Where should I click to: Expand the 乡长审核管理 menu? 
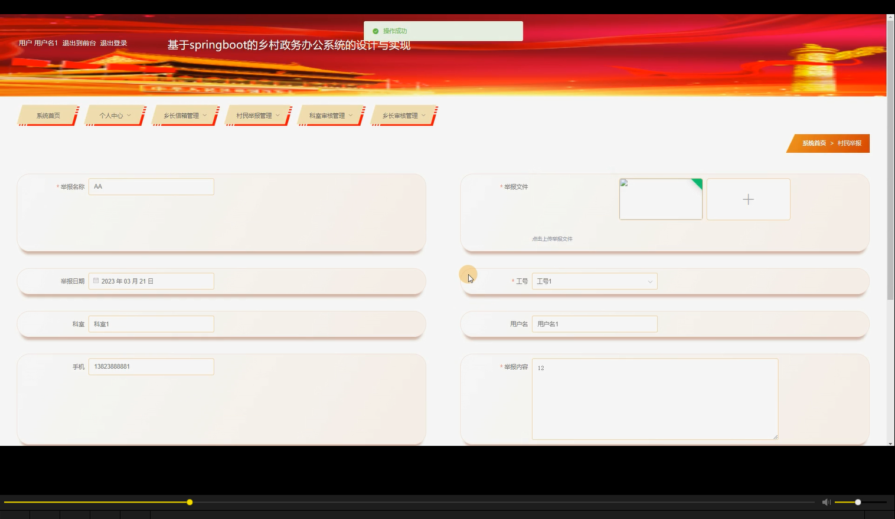(404, 116)
